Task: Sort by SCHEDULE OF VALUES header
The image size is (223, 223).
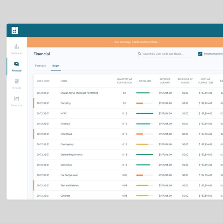Action: [x=185, y=81]
